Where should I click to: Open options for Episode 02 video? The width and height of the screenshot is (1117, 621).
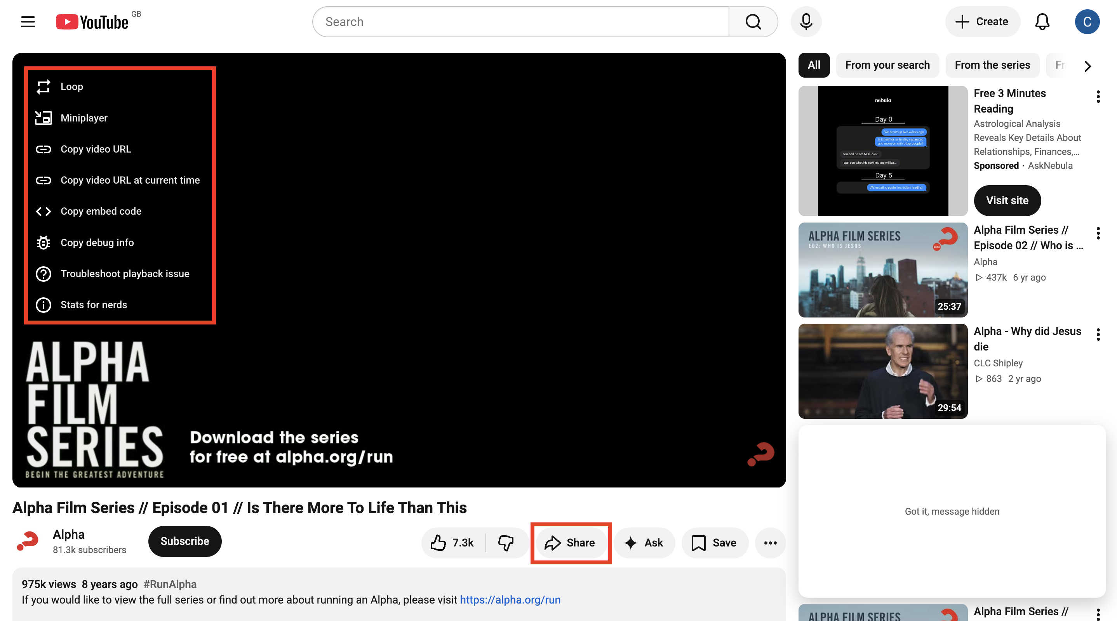tap(1098, 233)
